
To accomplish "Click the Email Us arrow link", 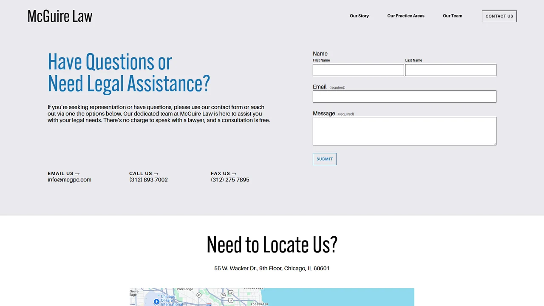I will point(64,173).
